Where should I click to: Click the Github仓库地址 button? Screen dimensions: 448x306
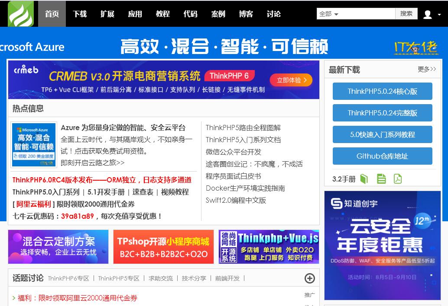click(382, 156)
